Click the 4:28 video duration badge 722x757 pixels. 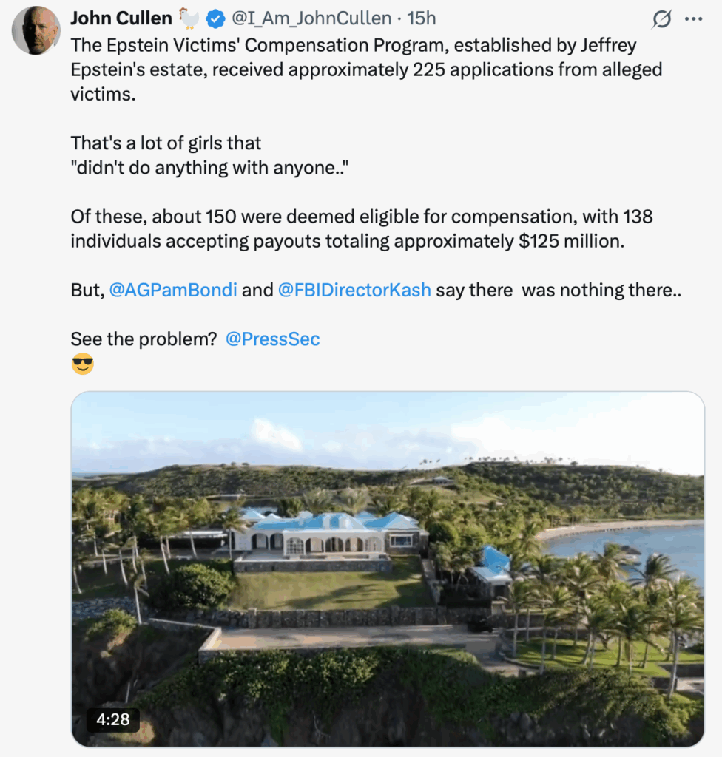click(112, 719)
